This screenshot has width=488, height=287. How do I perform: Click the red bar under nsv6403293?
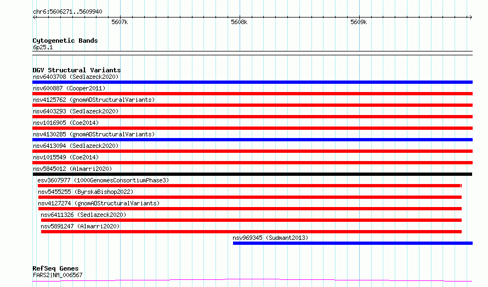(252, 117)
